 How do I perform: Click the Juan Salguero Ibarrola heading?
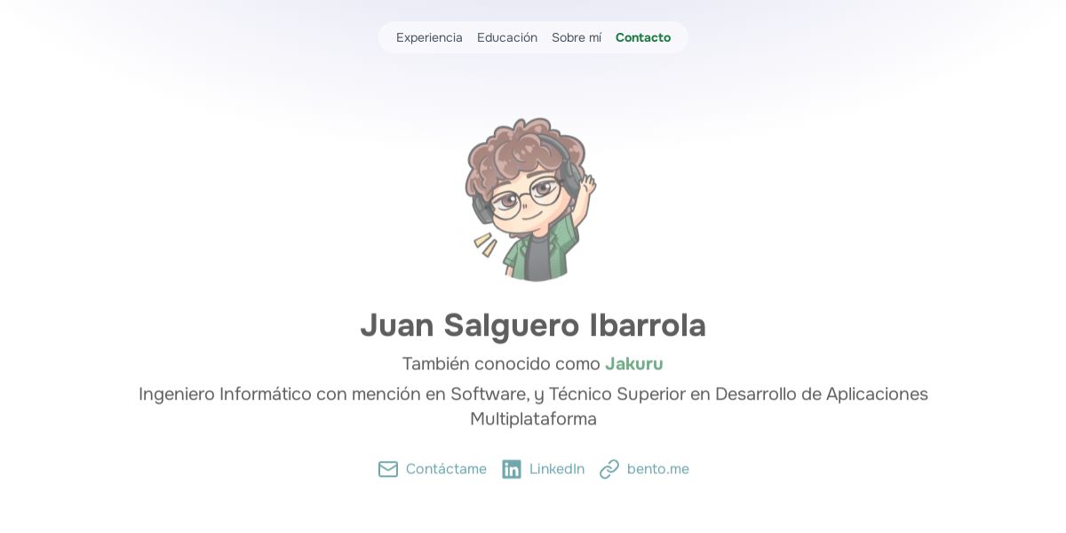click(533, 325)
